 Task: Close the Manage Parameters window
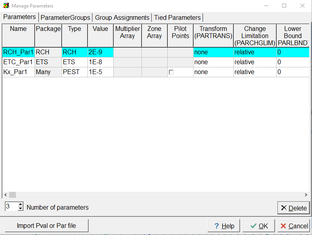pyautogui.click(x=302, y=6)
